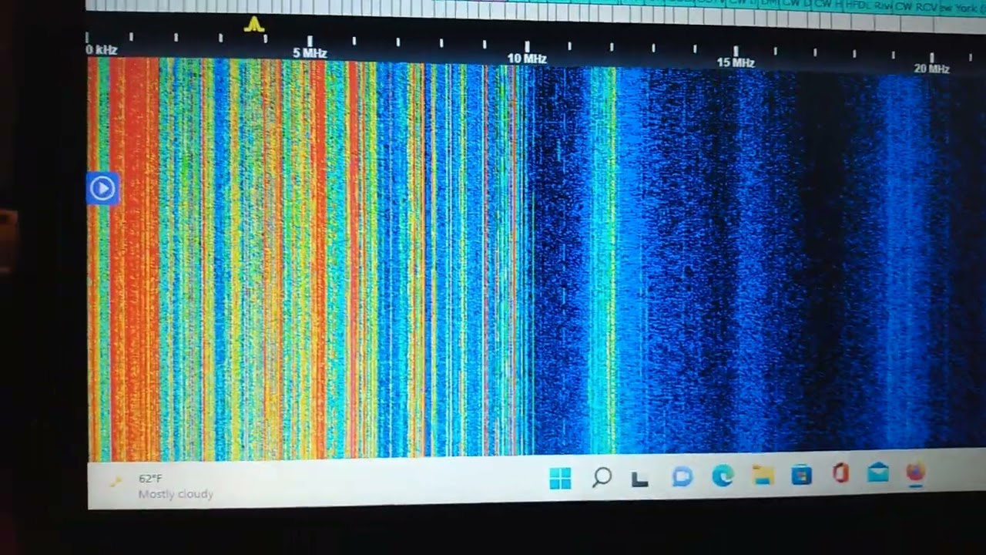Image resolution: width=986 pixels, height=555 pixels.
Task: Open Task View from the taskbar
Action: pos(639,479)
